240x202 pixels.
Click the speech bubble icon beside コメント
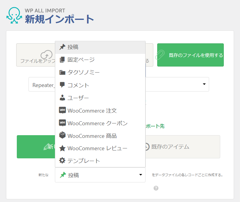pyautogui.click(x=62, y=85)
